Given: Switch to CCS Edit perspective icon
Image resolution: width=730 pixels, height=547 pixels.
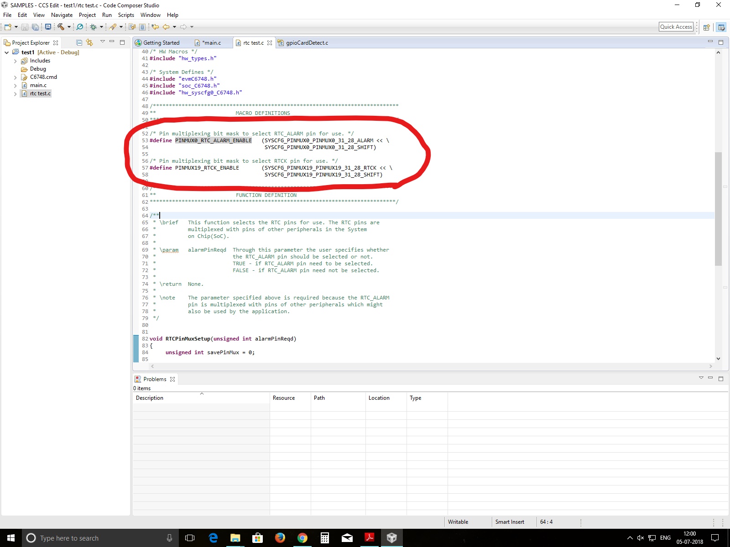Looking at the screenshot, I should click(x=721, y=27).
